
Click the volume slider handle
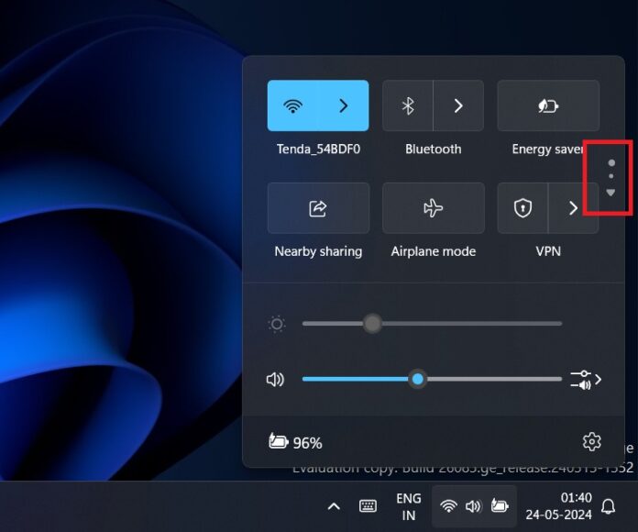(x=418, y=379)
